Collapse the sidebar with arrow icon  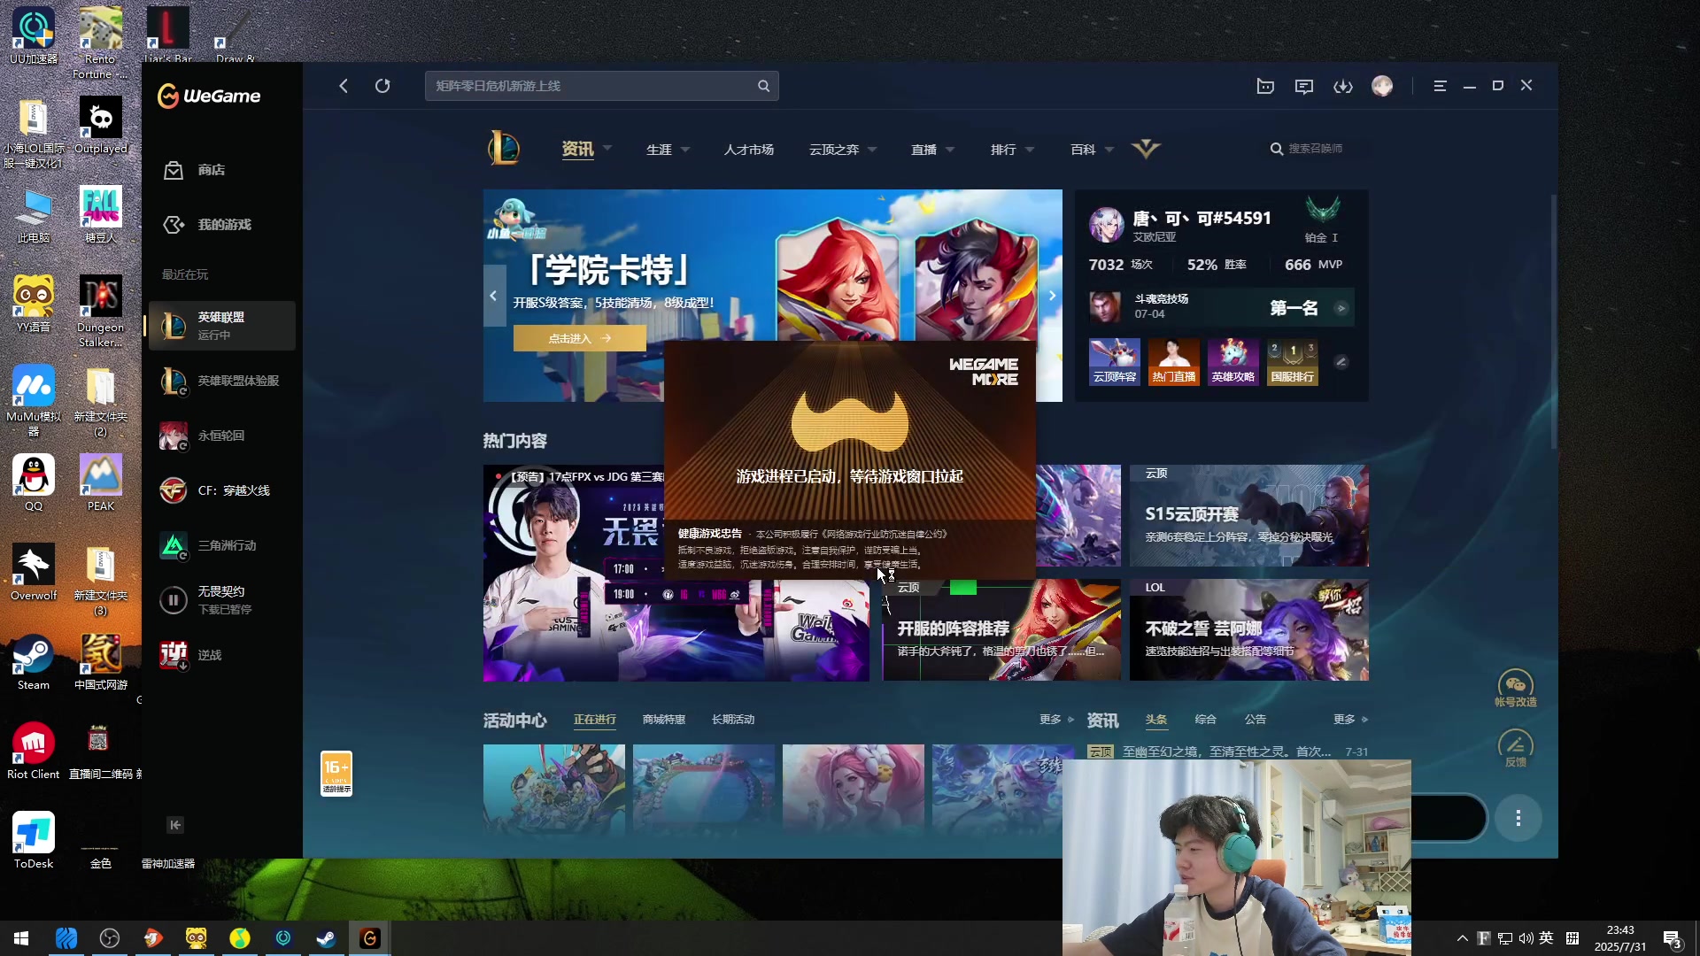pos(175,825)
